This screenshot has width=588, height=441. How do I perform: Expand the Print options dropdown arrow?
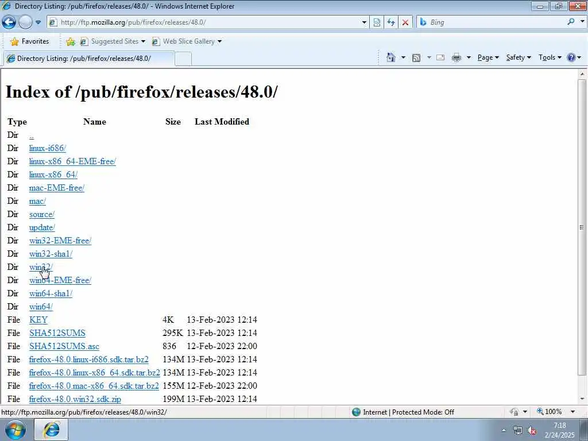(x=469, y=57)
